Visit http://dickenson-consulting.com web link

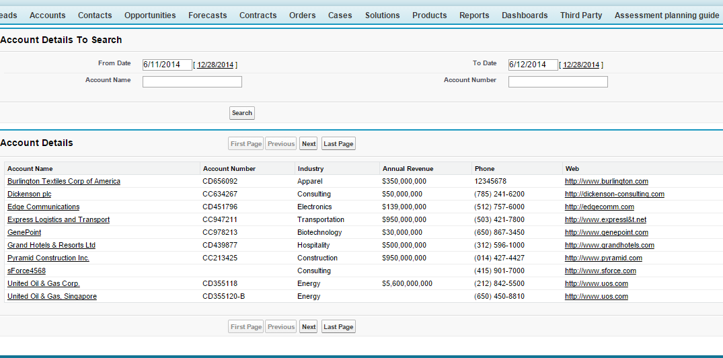[x=615, y=194]
